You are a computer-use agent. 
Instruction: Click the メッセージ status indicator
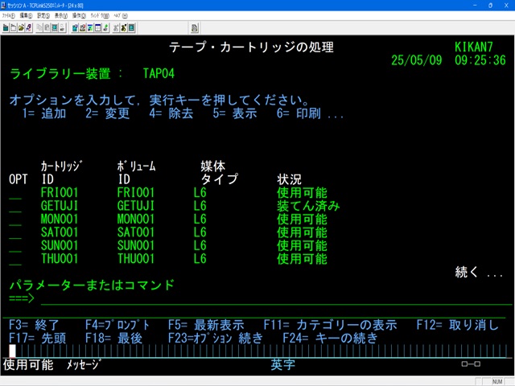point(84,364)
